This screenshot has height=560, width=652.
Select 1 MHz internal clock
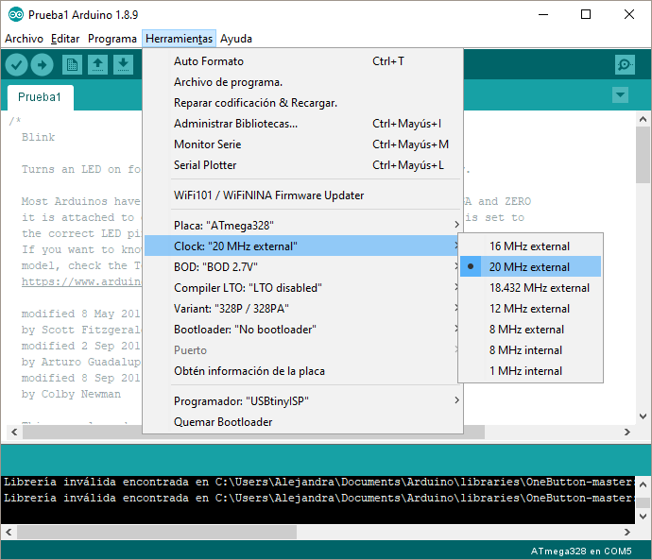tap(531, 370)
